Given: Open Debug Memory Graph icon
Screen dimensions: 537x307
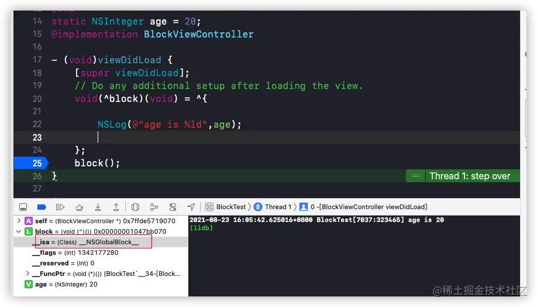Looking at the screenshot, I should [x=154, y=207].
